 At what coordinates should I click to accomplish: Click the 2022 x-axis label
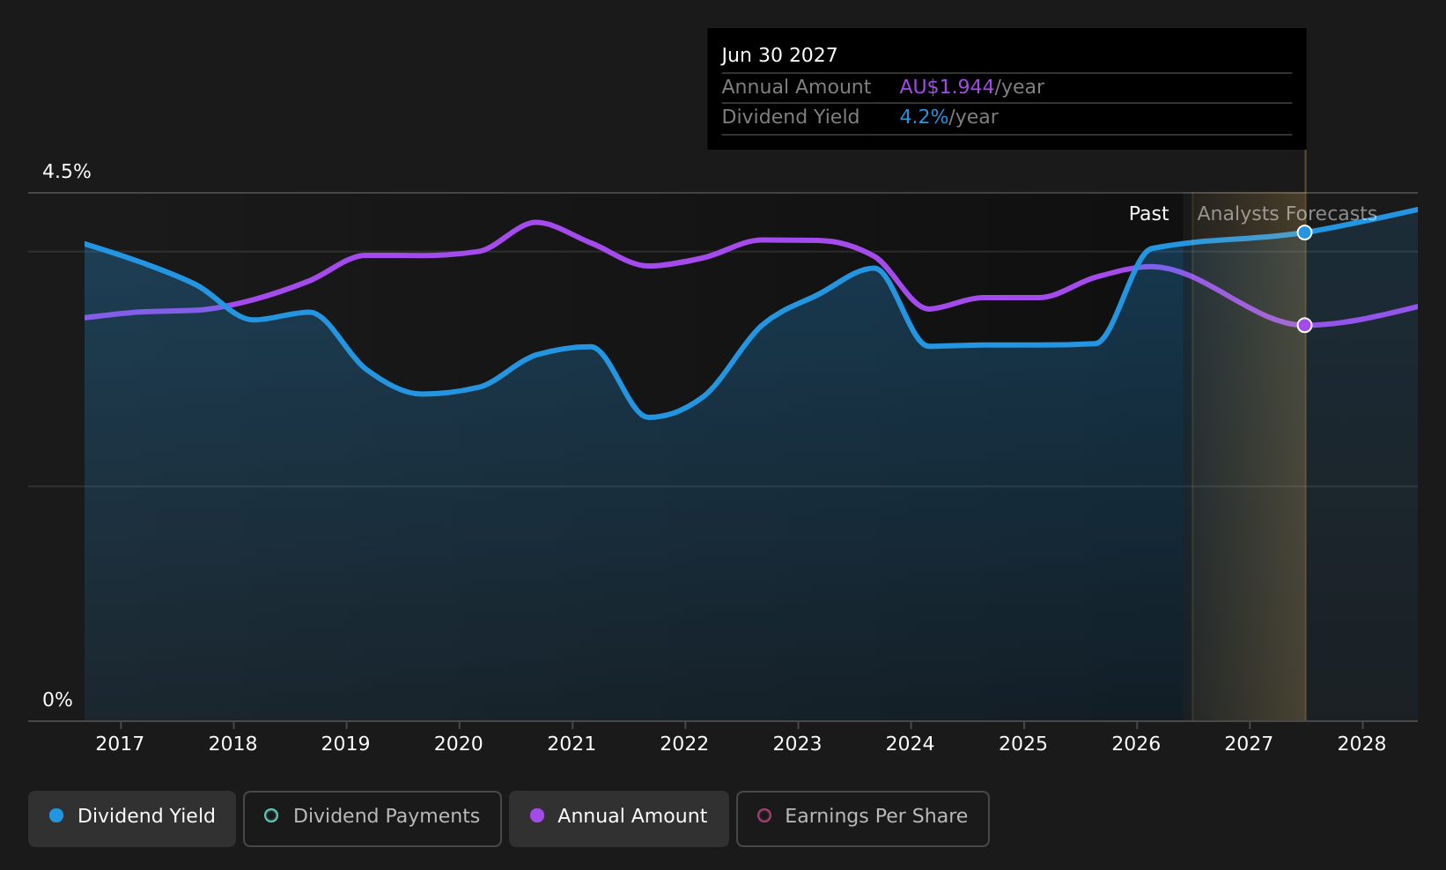click(684, 744)
